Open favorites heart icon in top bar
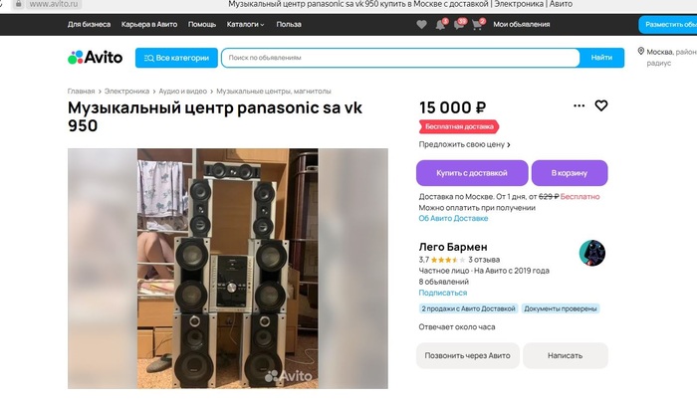697x403 pixels. pos(421,25)
